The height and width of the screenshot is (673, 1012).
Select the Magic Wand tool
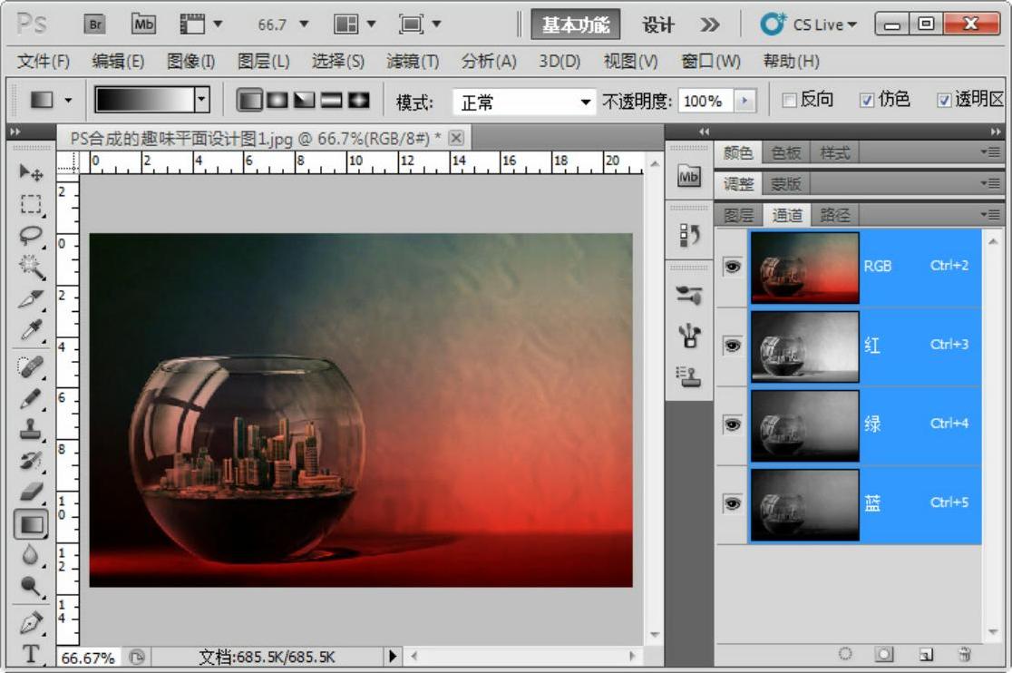pyautogui.click(x=31, y=267)
